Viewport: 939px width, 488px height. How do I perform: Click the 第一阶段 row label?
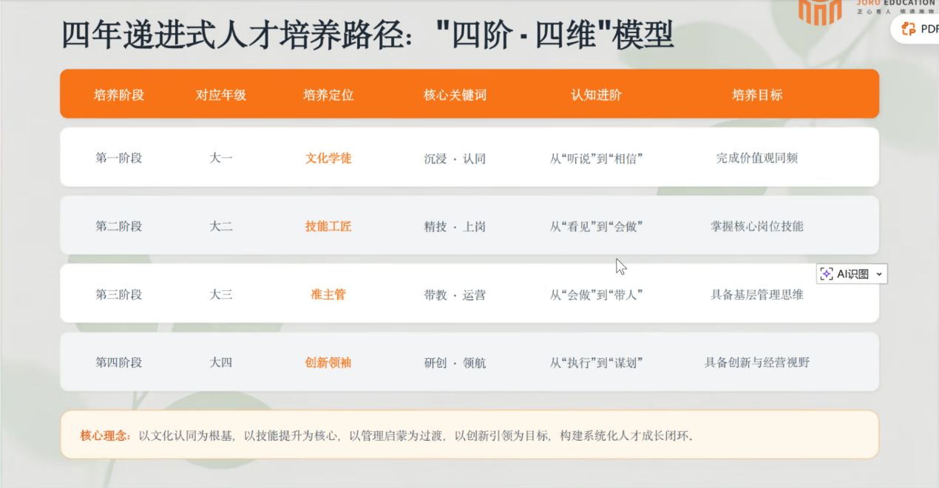[119, 158]
